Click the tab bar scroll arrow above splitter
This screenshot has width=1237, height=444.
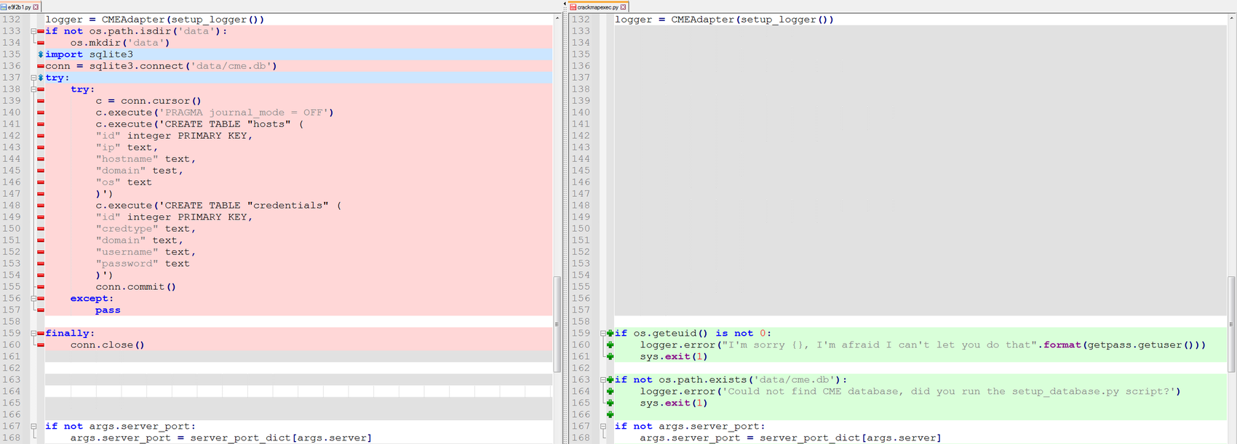coord(564,4)
